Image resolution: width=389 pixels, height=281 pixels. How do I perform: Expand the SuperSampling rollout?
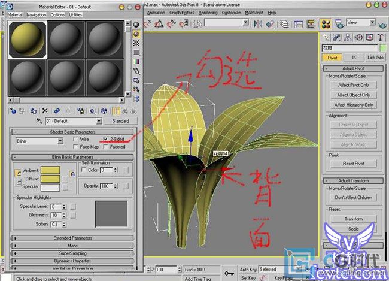(72, 253)
